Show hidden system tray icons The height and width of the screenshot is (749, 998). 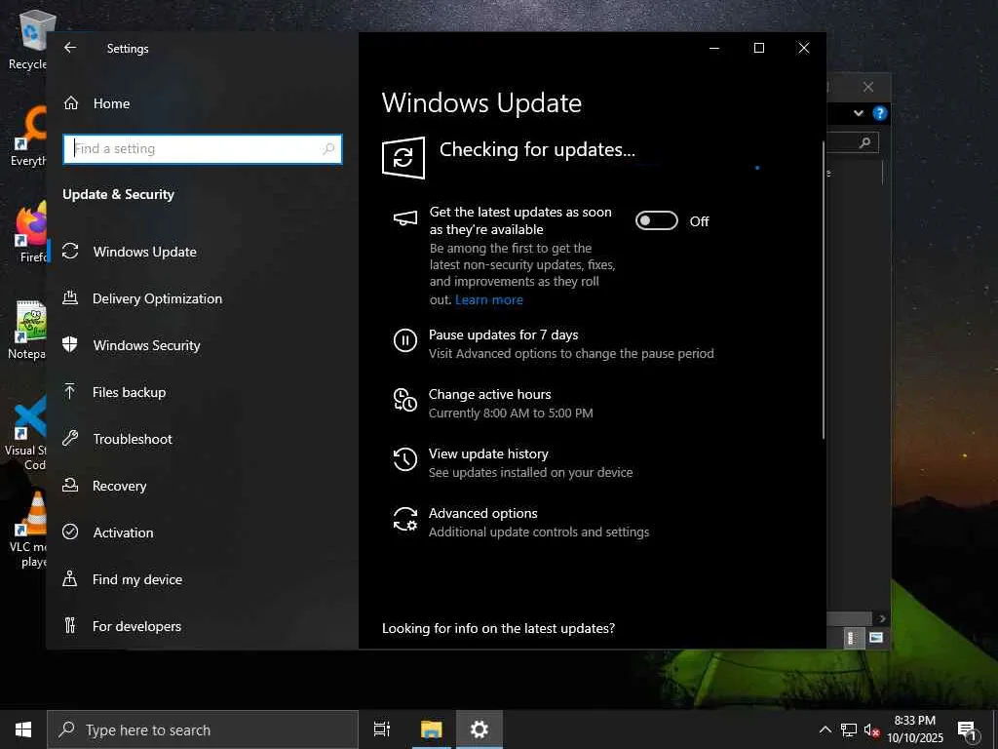pos(825,729)
